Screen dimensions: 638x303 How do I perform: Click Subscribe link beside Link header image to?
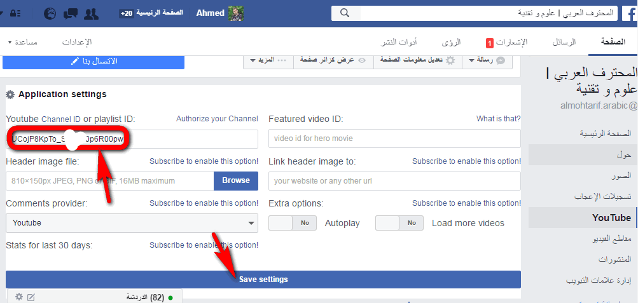[466, 161]
